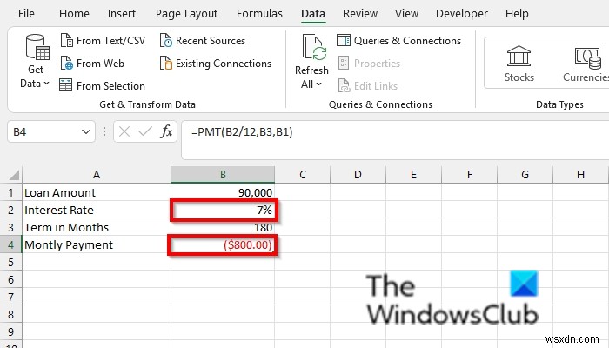Select column C header
Image resolution: width=609 pixels, height=348 pixels.
(303, 175)
